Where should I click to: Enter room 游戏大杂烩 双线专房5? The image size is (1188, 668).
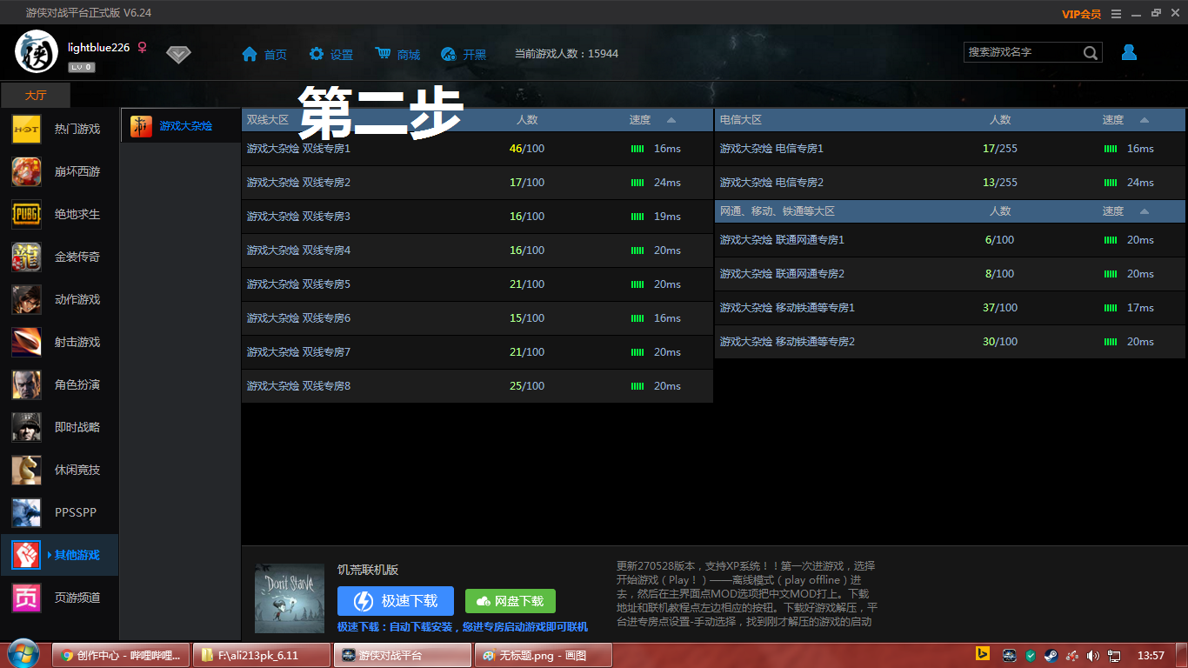click(477, 284)
